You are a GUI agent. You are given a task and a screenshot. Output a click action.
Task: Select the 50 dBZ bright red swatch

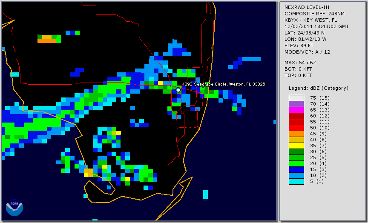point(296,128)
